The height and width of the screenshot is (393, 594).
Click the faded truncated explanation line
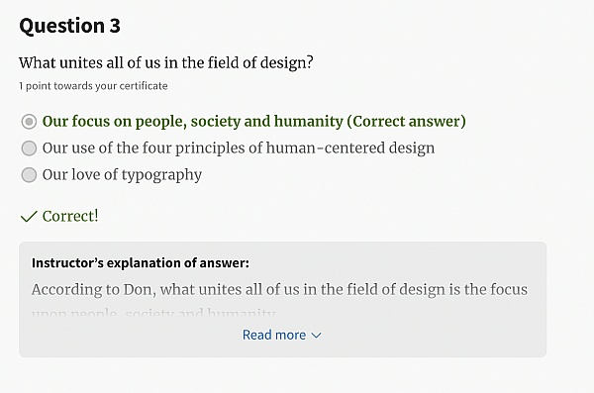pyautogui.click(x=153, y=314)
